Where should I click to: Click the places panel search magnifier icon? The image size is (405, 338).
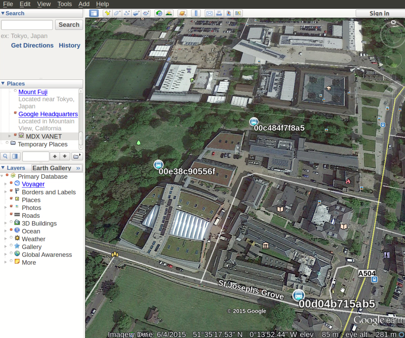pyautogui.click(x=5, y=156)
